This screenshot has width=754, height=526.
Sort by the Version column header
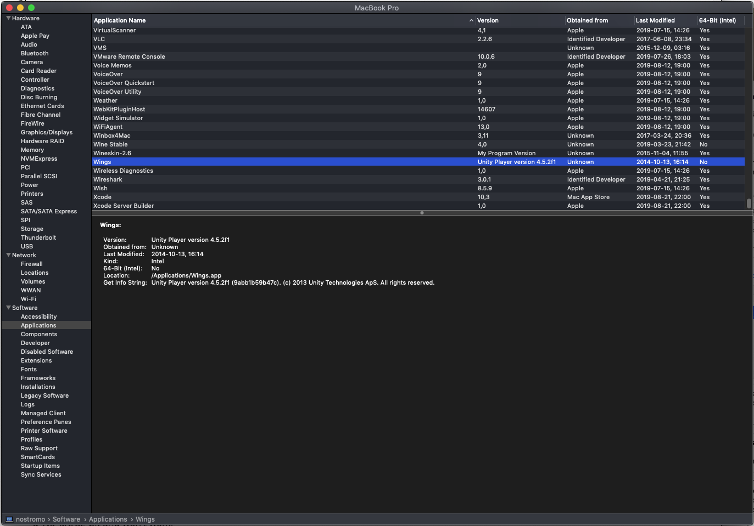[x=520, y=20]
